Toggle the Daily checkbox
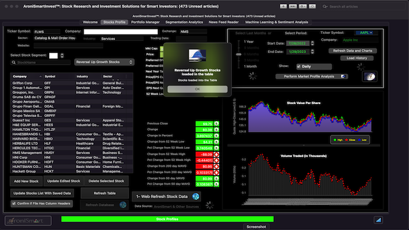 coord(298,66)
